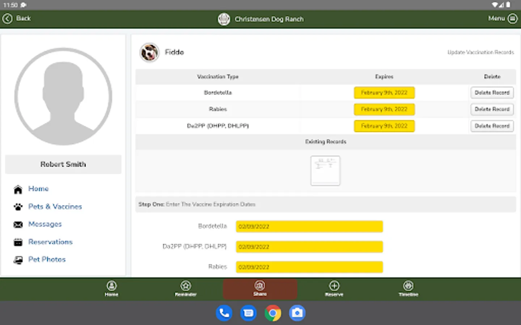Viewport: 521px width, 325px height.
Task: Tap the Back arrow icon
Action: pos(7,18)
